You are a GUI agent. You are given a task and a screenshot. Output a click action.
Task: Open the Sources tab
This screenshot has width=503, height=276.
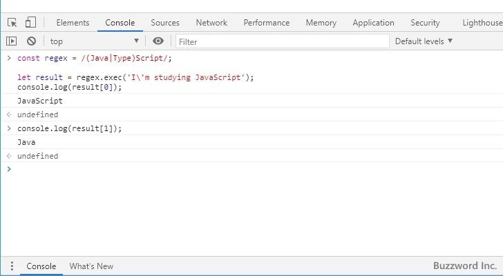click(165, 23)
